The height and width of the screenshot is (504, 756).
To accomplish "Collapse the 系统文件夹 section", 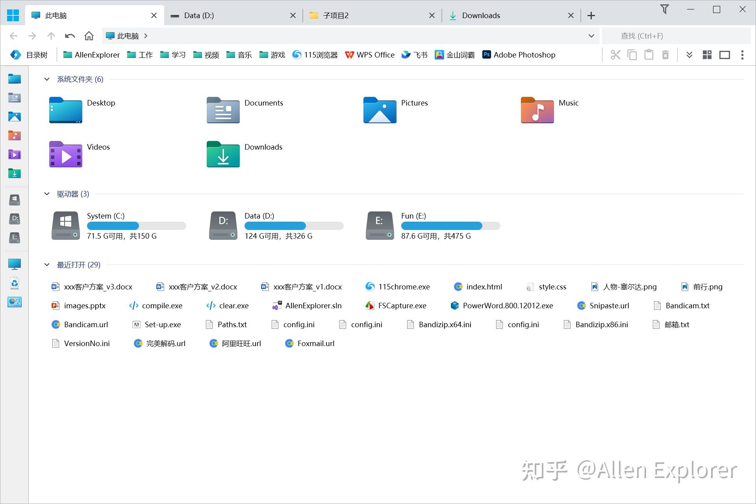I will (46, 79).
